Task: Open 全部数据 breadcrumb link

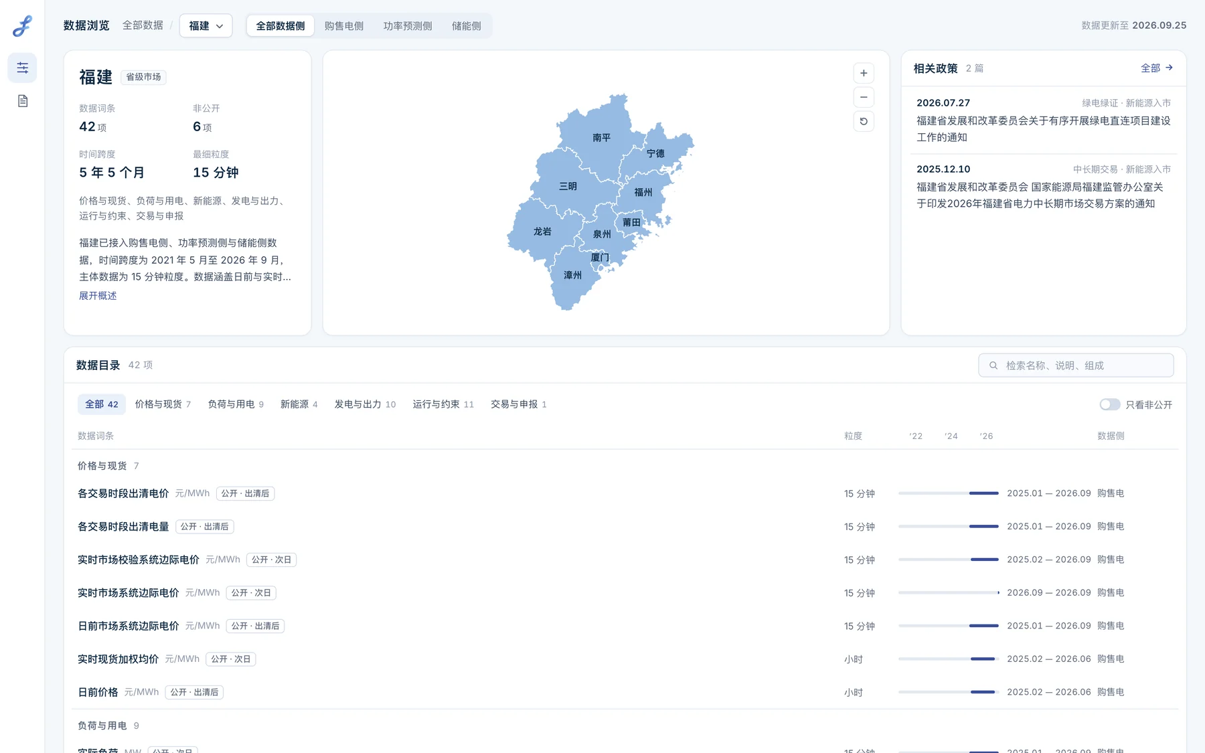Action: (143, 25)
